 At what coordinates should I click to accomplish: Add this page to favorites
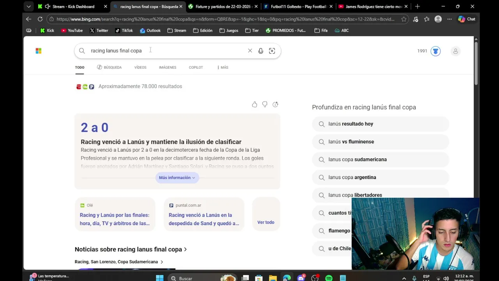click(404, 19)
